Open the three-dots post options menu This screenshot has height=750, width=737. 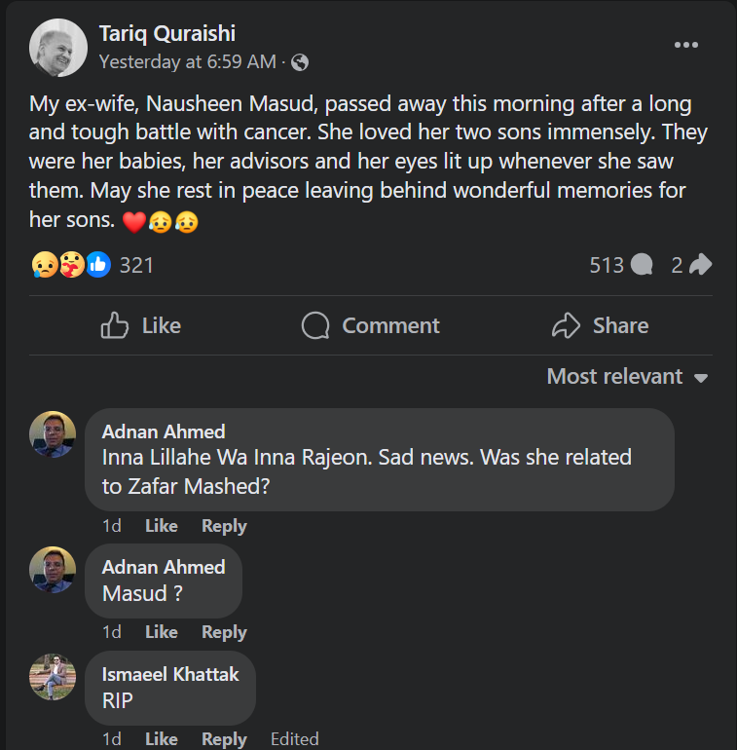(686, 46)
